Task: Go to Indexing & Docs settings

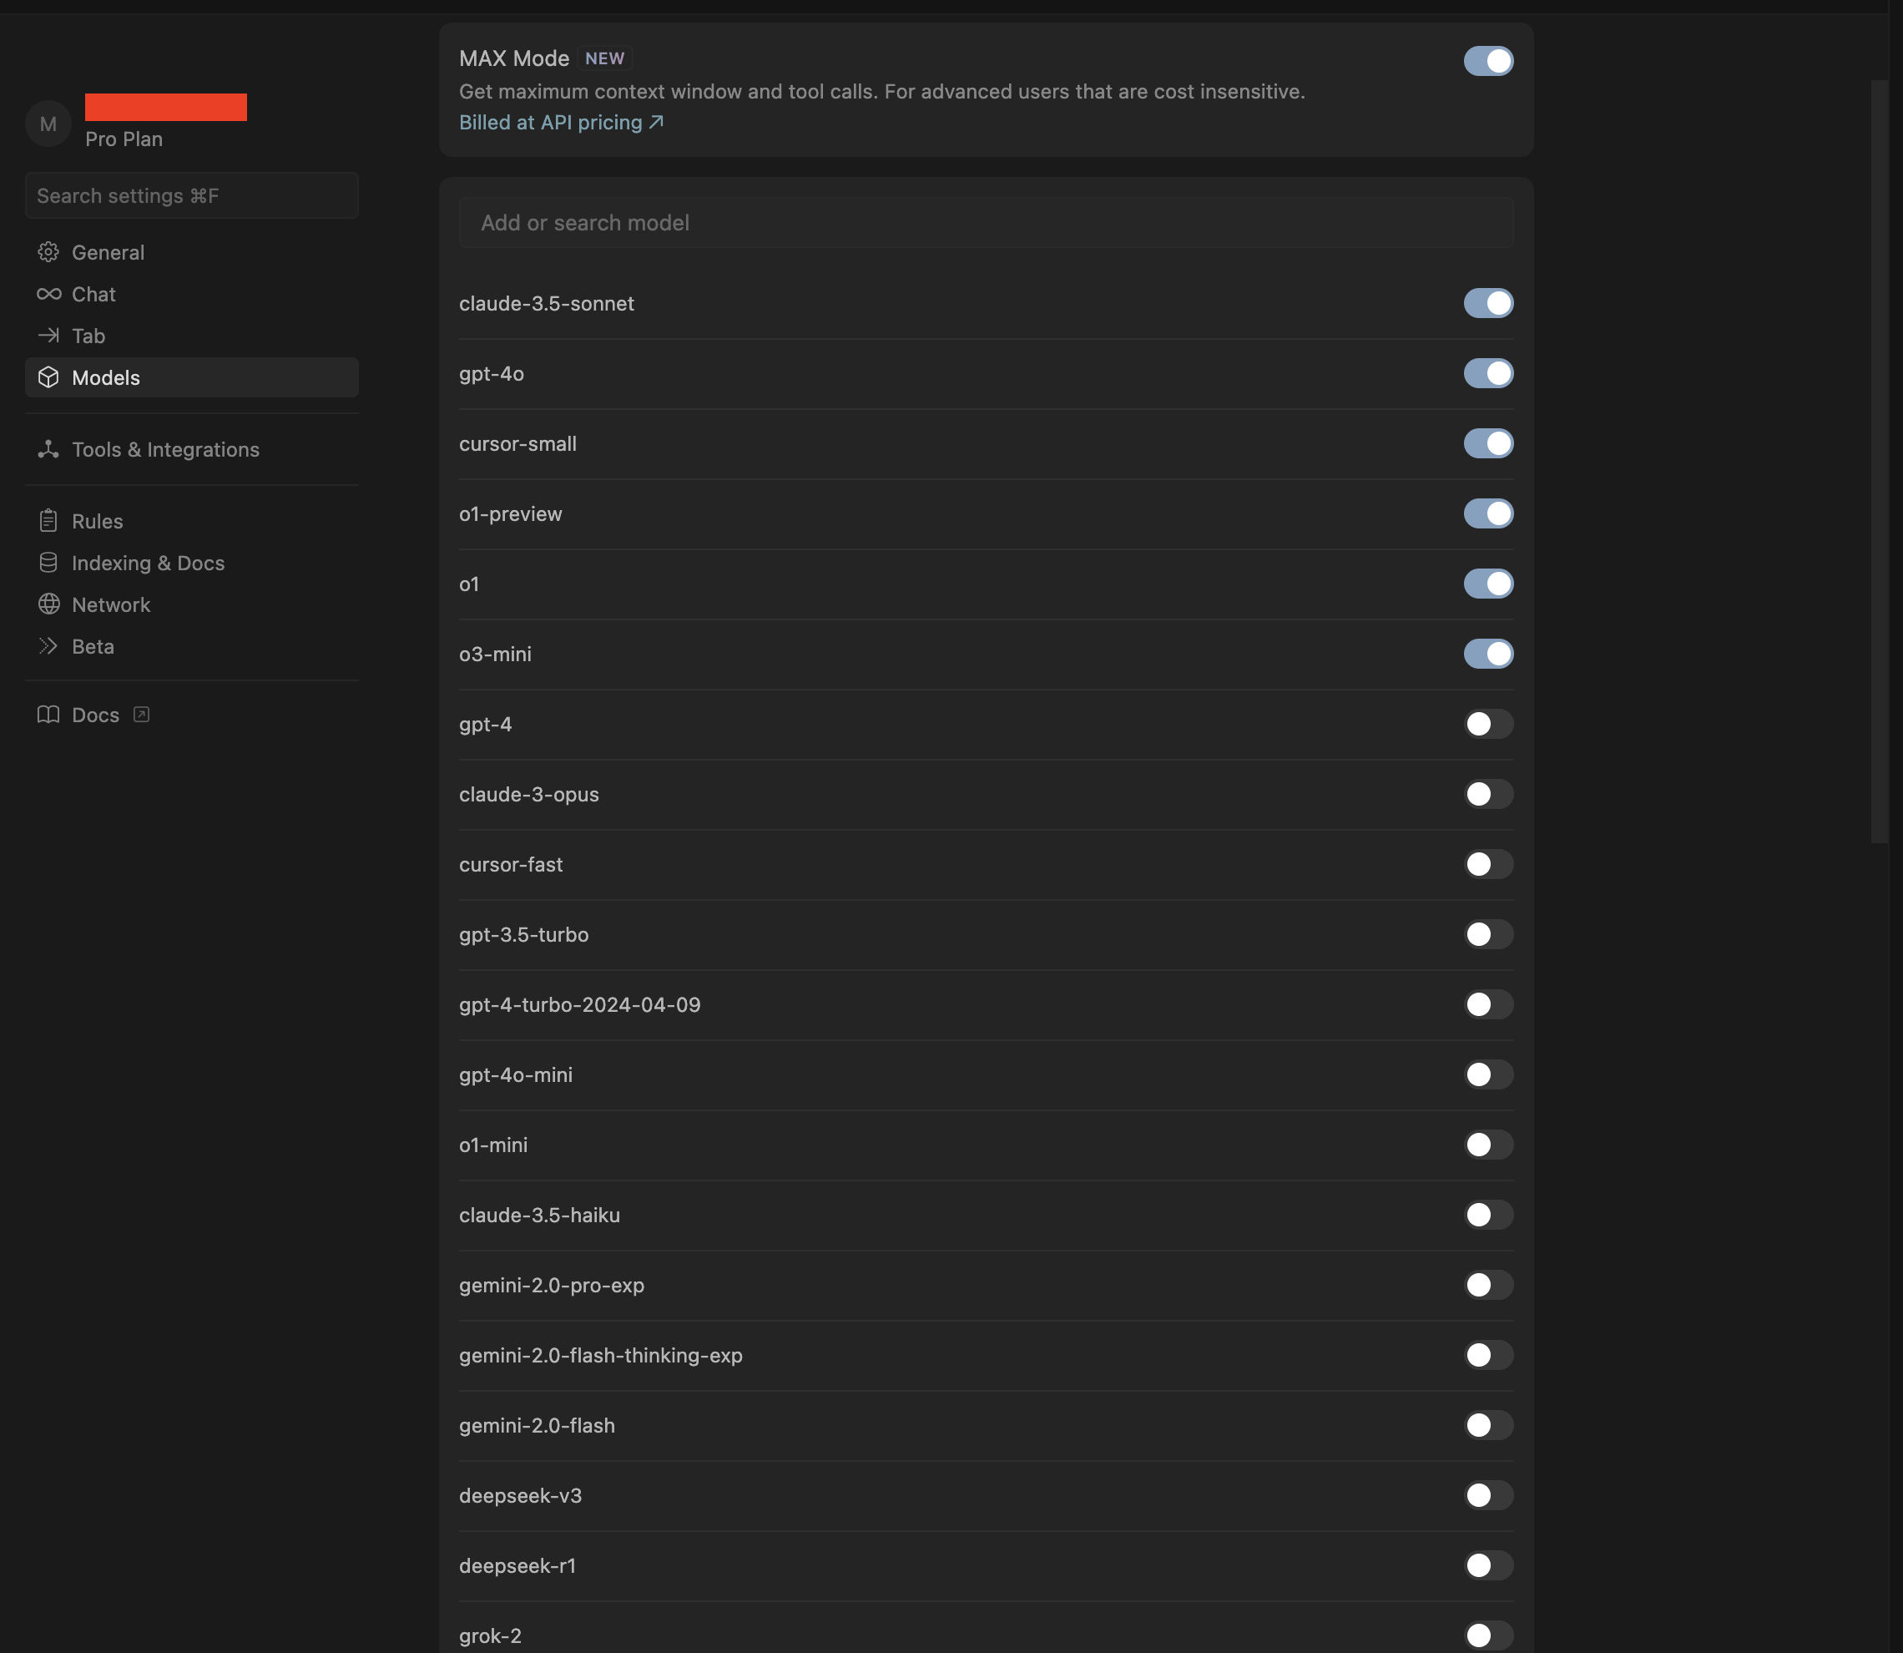Action: pyautogui.click(x=192, y=563)
